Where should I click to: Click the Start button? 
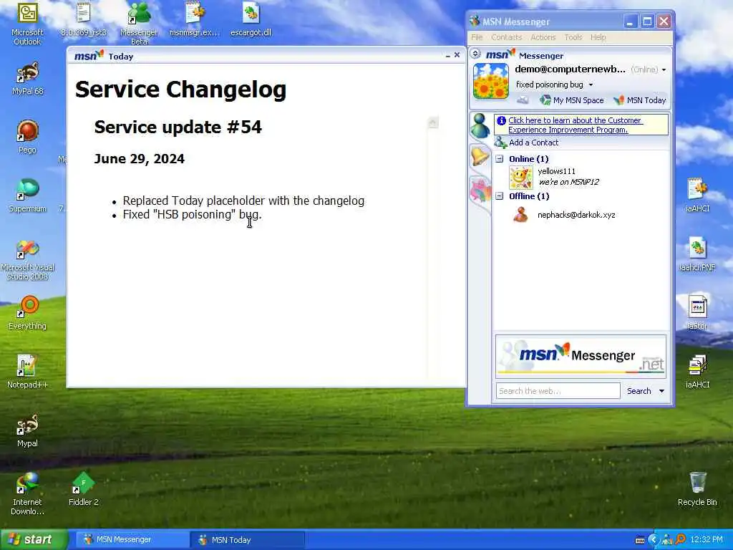coord(34,539)
